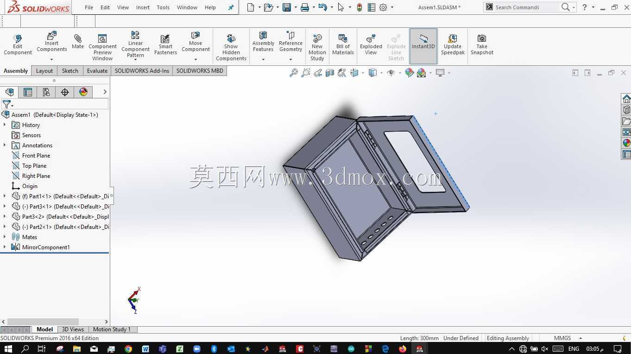Open DisplayManager tab
The height and width of the screenshot is (354, 631).
(x=83, y=92)
